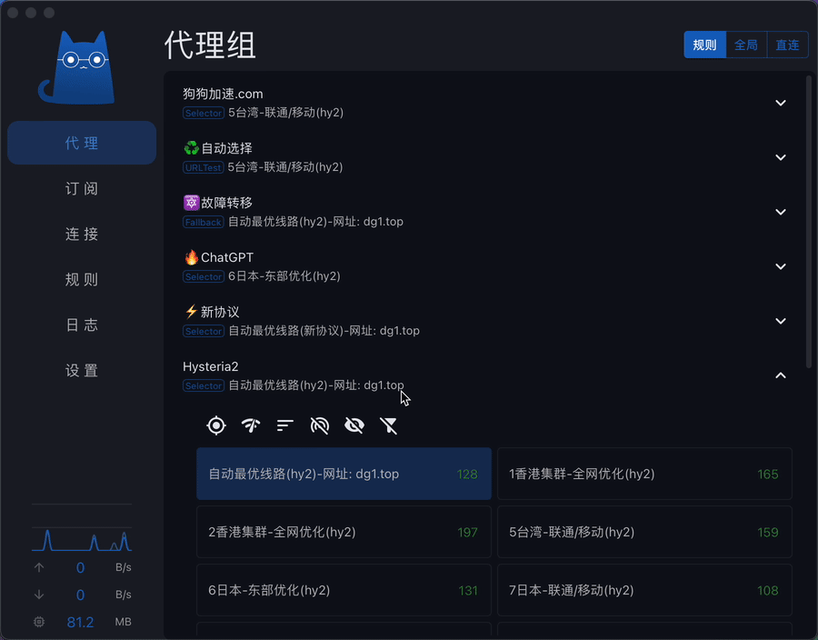Expand the 狗狗加速.com proxy group

coord(780,103)
